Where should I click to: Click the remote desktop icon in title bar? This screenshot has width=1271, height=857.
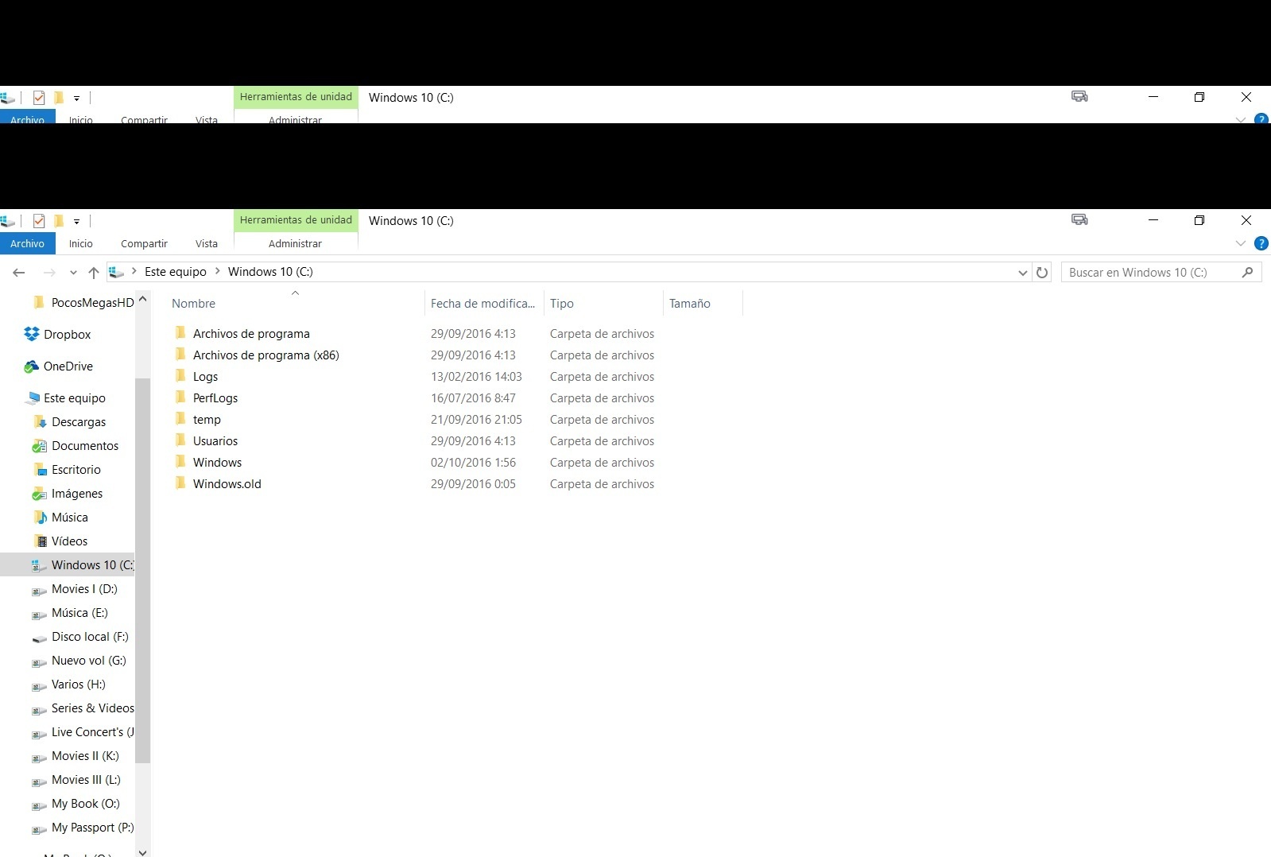coord(1079,219)
